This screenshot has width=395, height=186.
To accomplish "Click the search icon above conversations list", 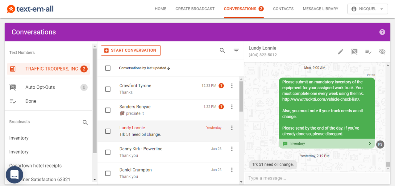I will click(222, 51).
